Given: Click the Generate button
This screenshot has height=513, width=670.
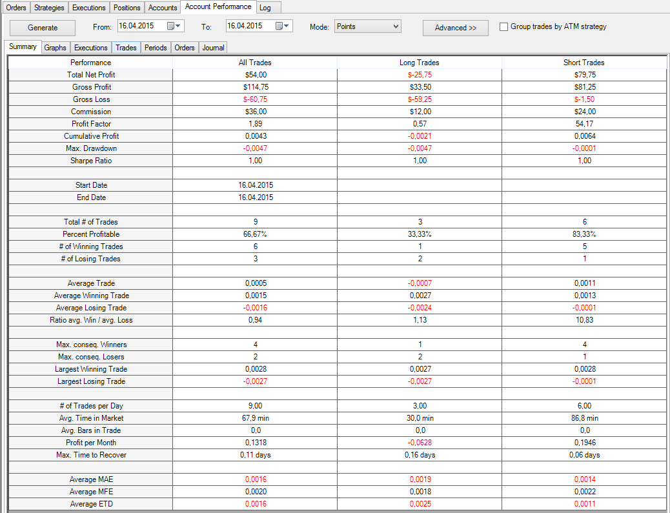Looking at the screenshot, I should click(43, 28).
